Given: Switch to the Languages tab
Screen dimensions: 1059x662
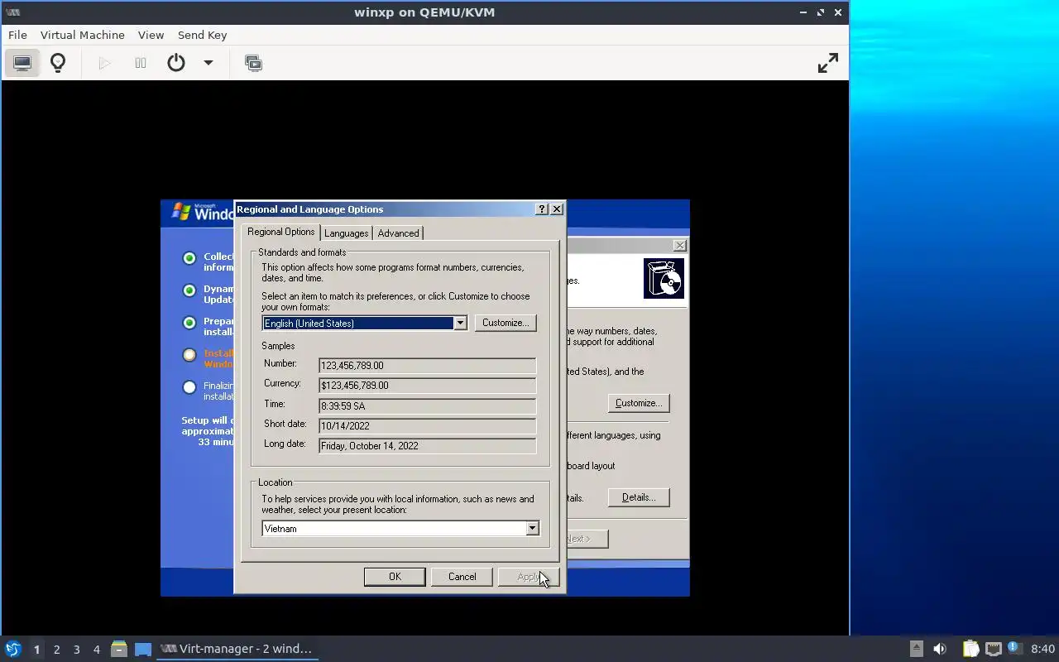Looking at the screenshot, I should (x=346, y=233).
